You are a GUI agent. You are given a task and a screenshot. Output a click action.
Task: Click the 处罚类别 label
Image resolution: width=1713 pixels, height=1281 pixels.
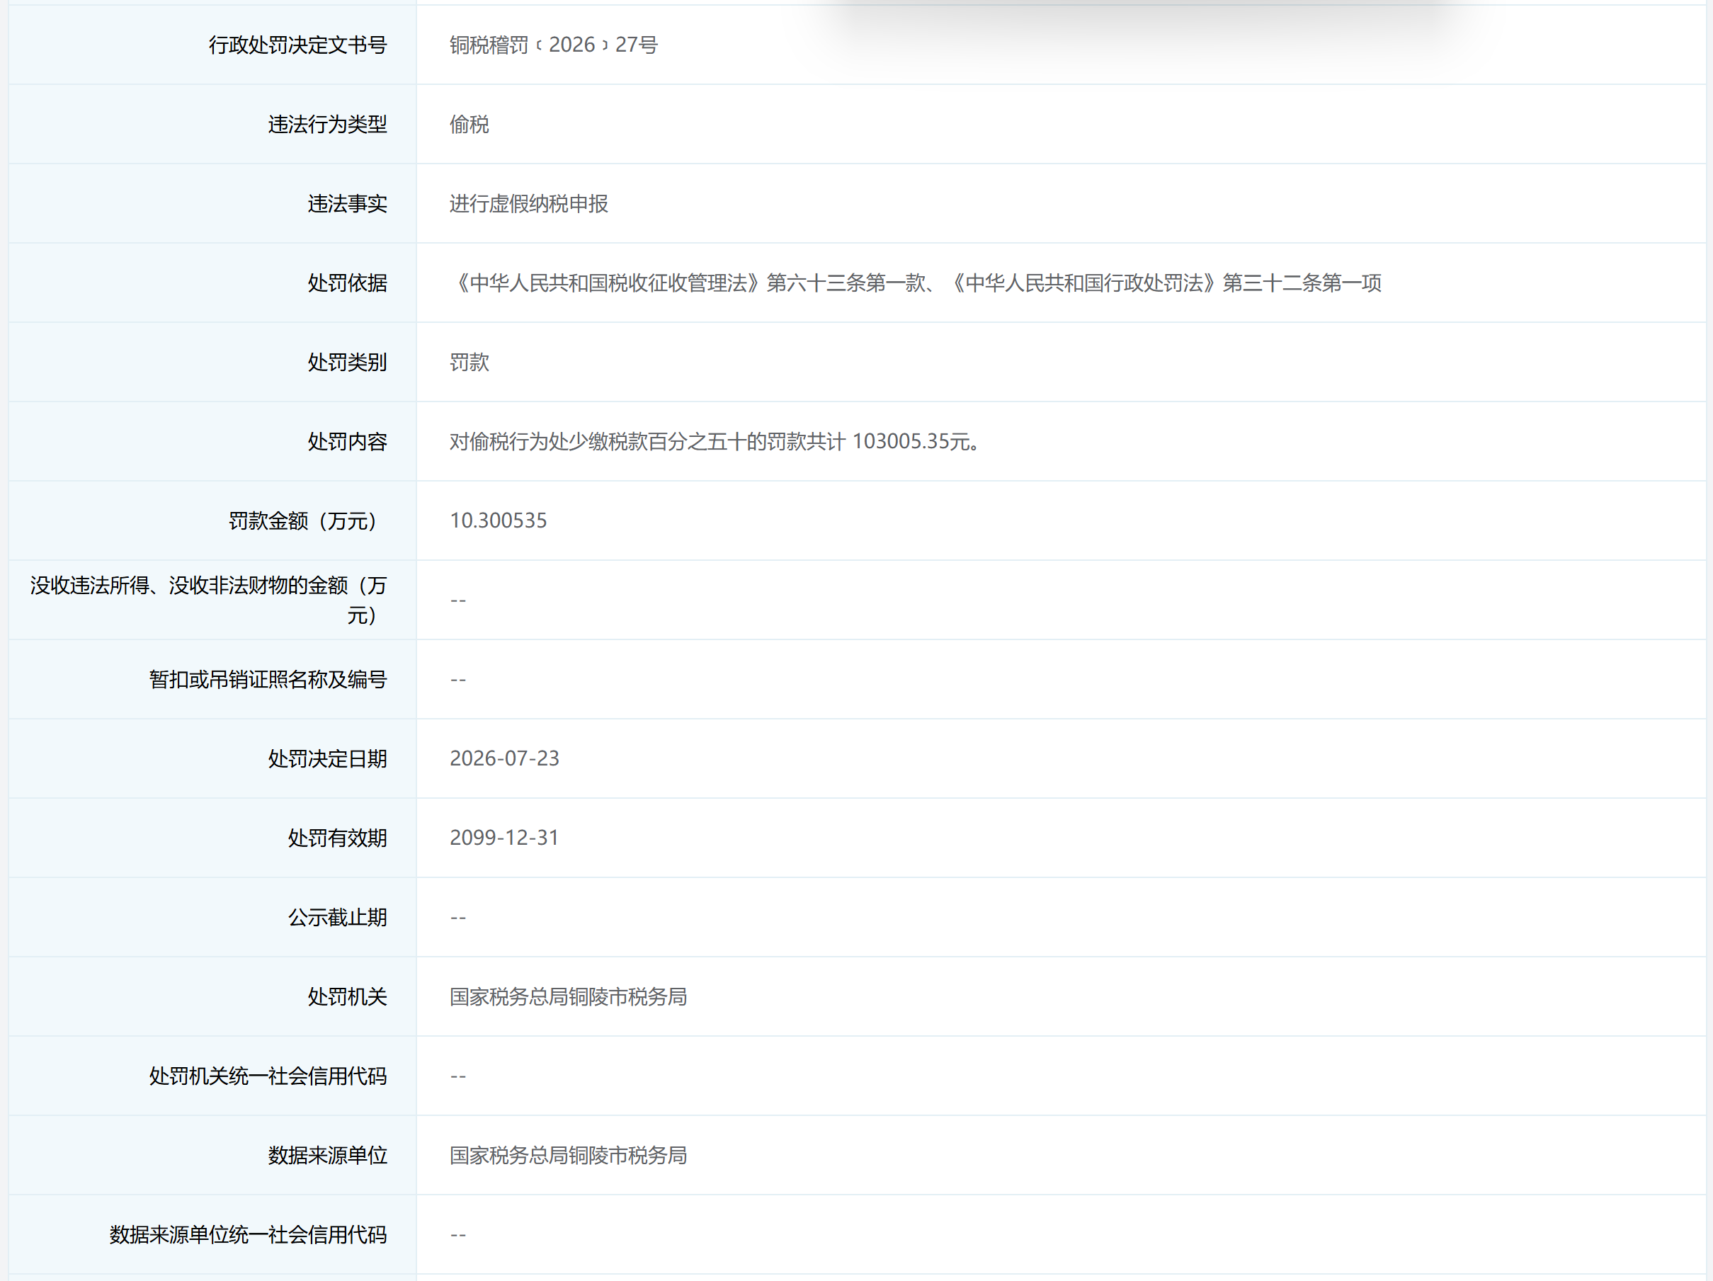(x=347, y=362)
